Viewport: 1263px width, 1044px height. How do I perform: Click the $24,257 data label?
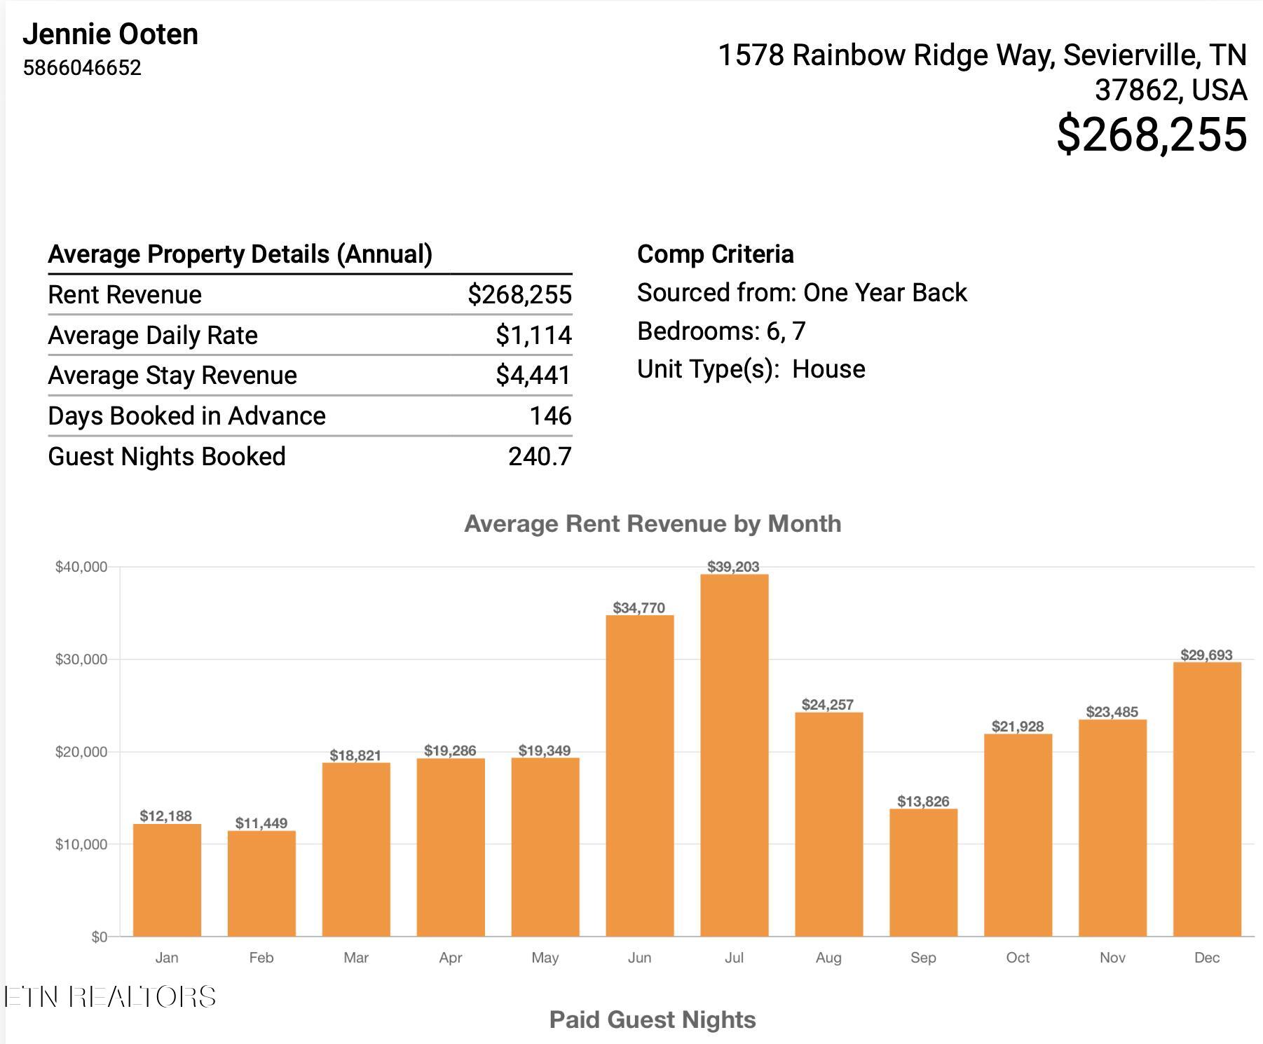[x=828, y=705]
